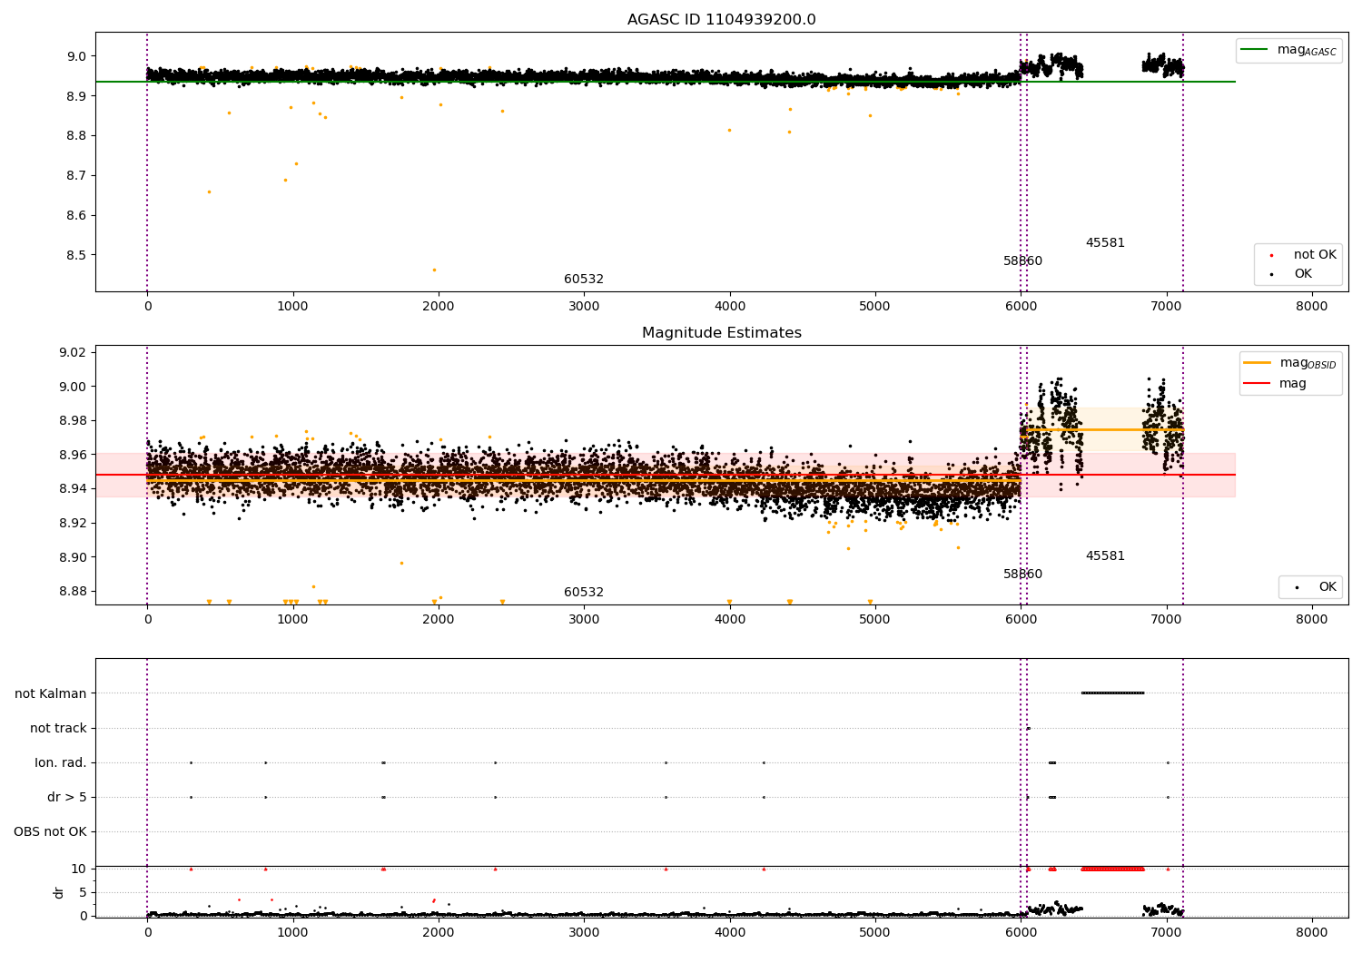Click the 8.6 y-axis tick in top plot
This screenshot has width=1362, height=953.
click(76, 216)
